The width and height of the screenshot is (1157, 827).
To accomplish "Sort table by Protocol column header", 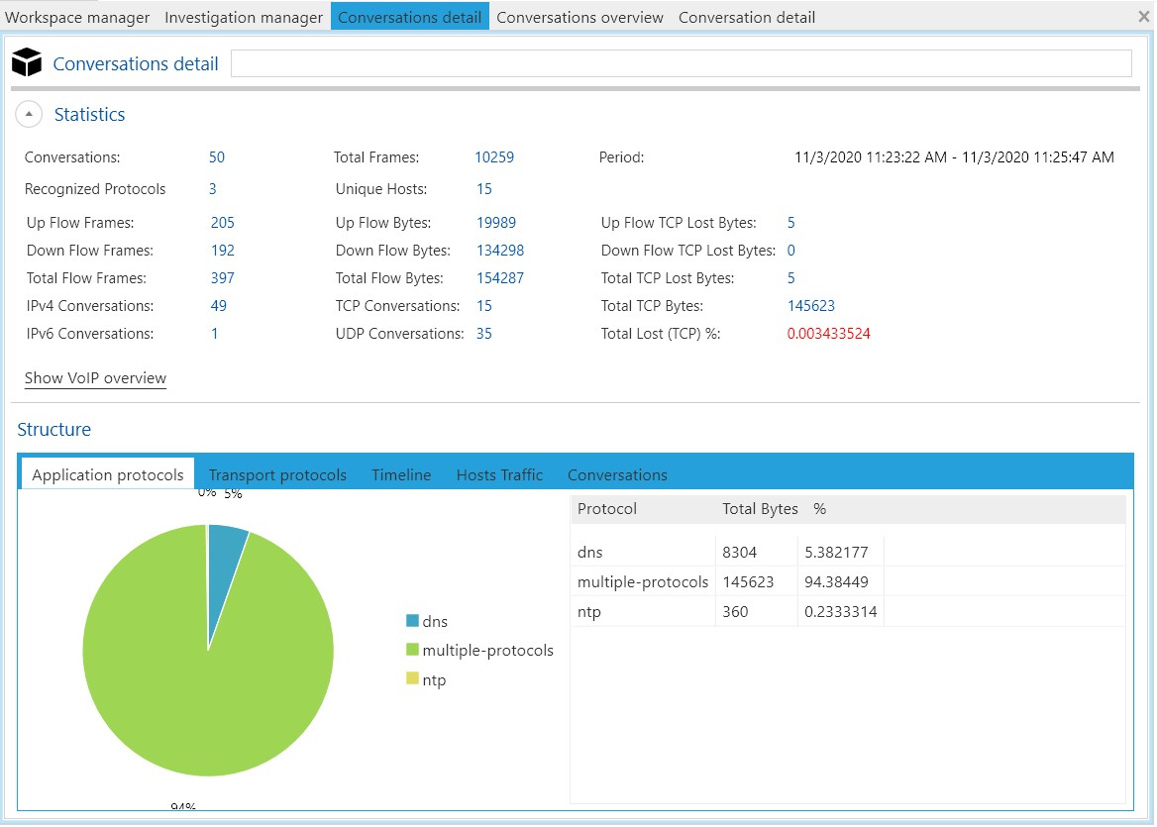I will coord(607,509).
